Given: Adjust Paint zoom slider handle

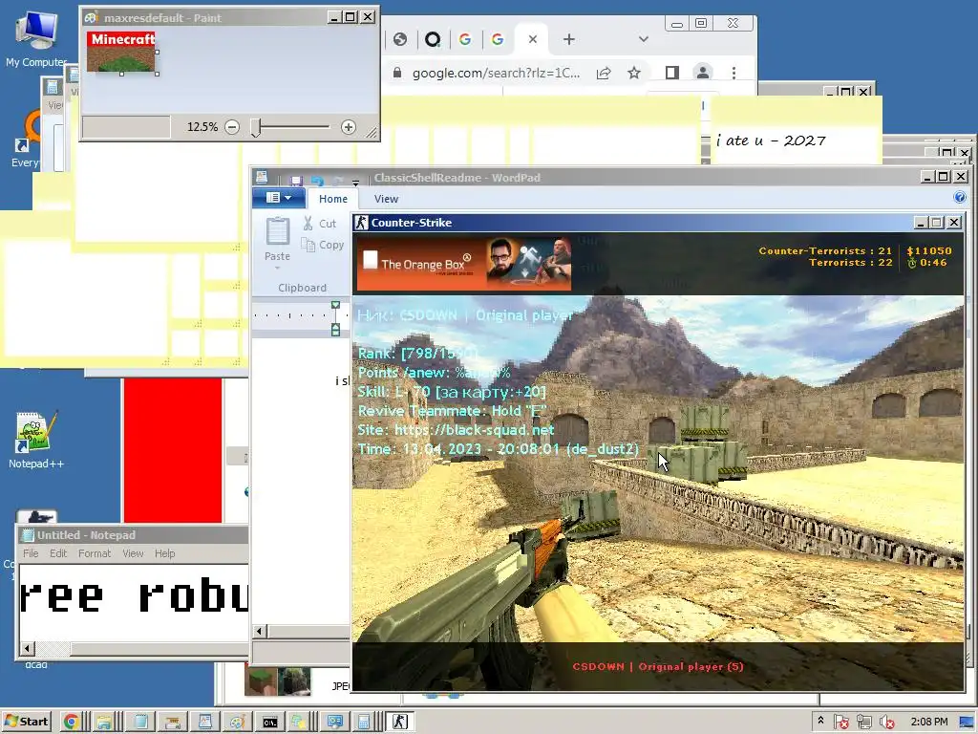Looking at the screenshot, I should (x=256, y=128).
